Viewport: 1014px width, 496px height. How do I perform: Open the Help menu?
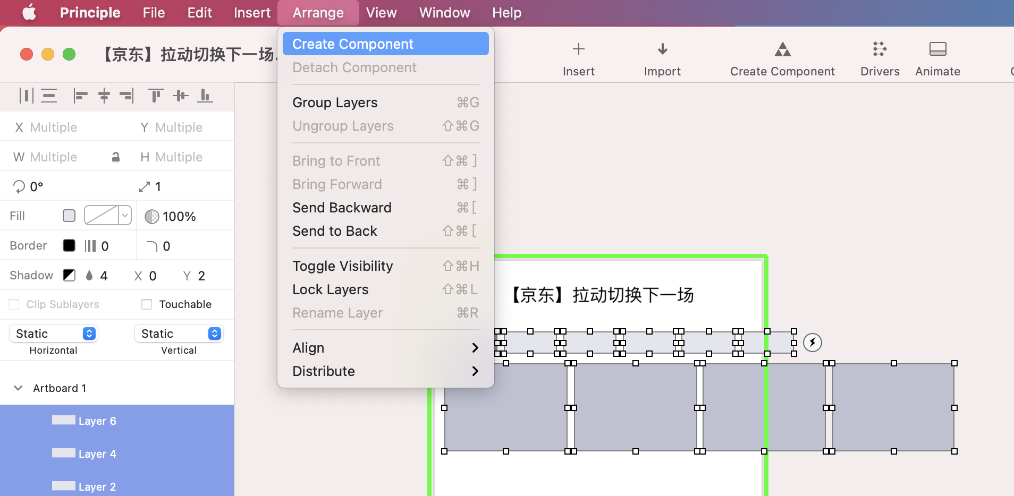[x=506, y=13]
